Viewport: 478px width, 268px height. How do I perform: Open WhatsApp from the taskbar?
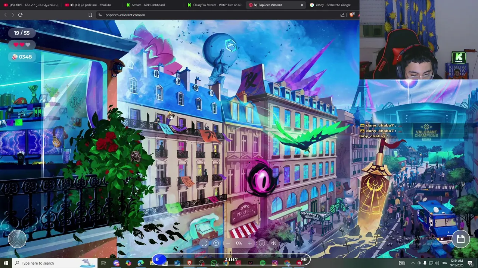(x=214, y=263)
